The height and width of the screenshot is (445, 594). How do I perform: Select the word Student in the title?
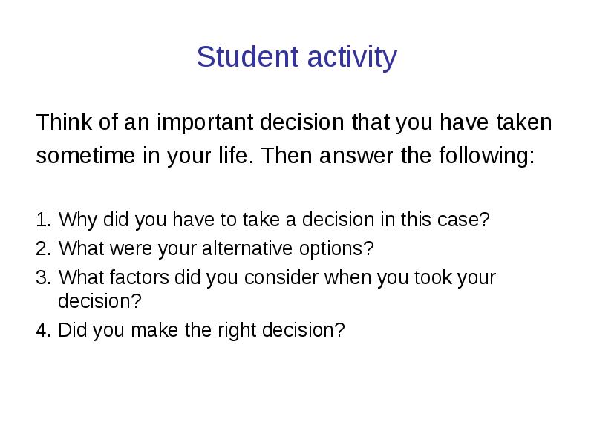(x=248, y=56)
